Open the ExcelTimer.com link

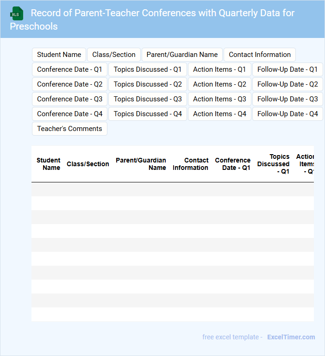(291, 337)
